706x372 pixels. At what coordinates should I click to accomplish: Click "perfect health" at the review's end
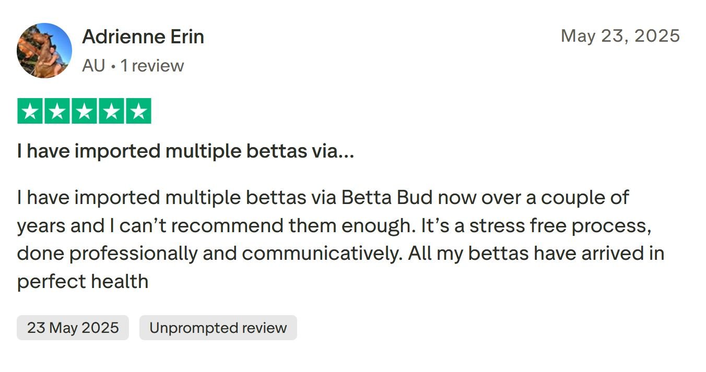83,281
